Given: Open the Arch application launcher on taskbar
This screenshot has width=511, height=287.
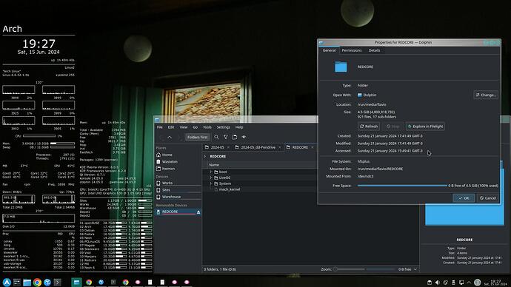Looking at the screenshot, I should [x=7, y=282].
